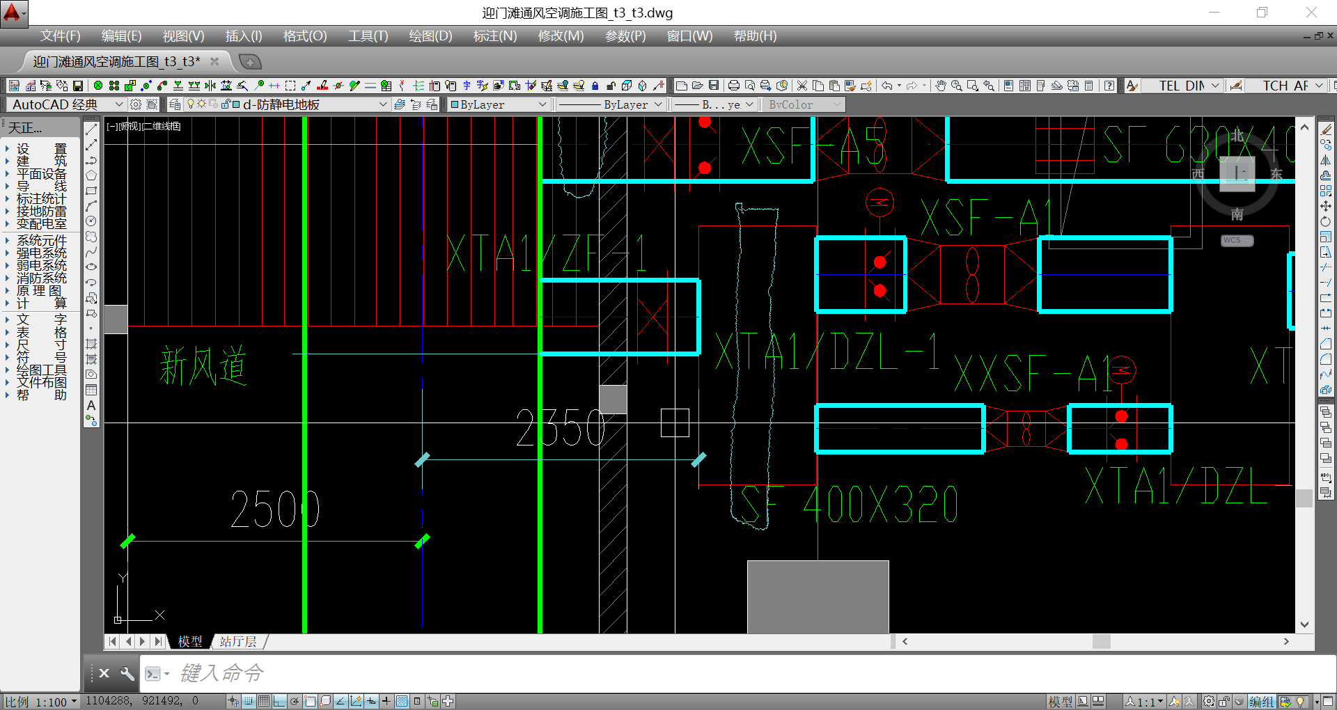Image resolution: width=1337 pixels, height=710 pixels.
Task: Click the Save icon in the standard toolbar
Action: 714,86
